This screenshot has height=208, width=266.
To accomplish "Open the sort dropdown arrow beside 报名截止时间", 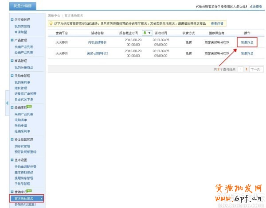I will tap(149, 33).
